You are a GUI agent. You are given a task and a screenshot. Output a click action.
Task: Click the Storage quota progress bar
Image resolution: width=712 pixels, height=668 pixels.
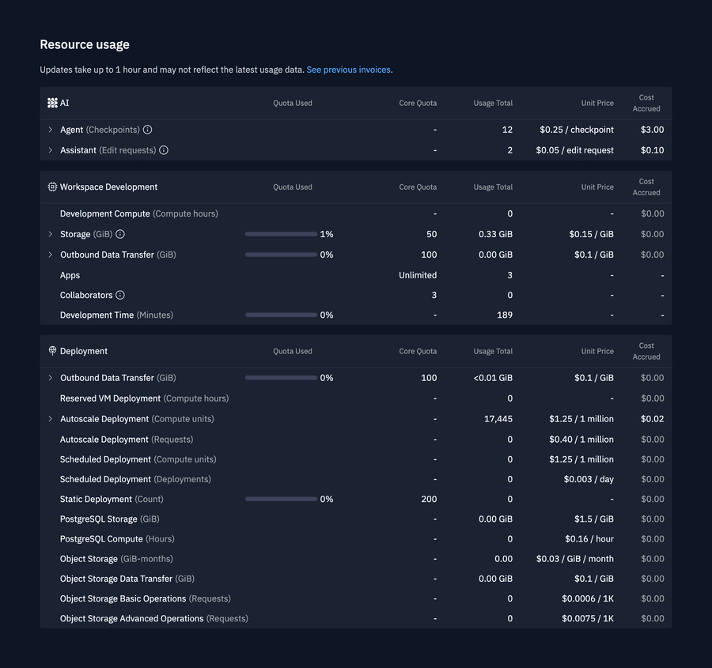(x=280, y=234)
